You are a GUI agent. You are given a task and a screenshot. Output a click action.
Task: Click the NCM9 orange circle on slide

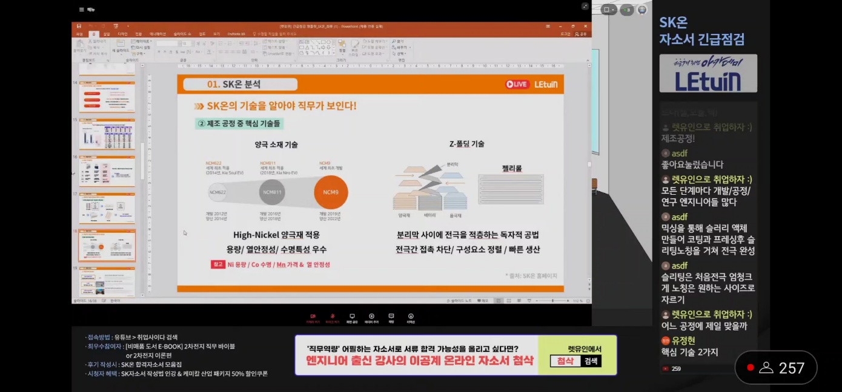point(331,192)
